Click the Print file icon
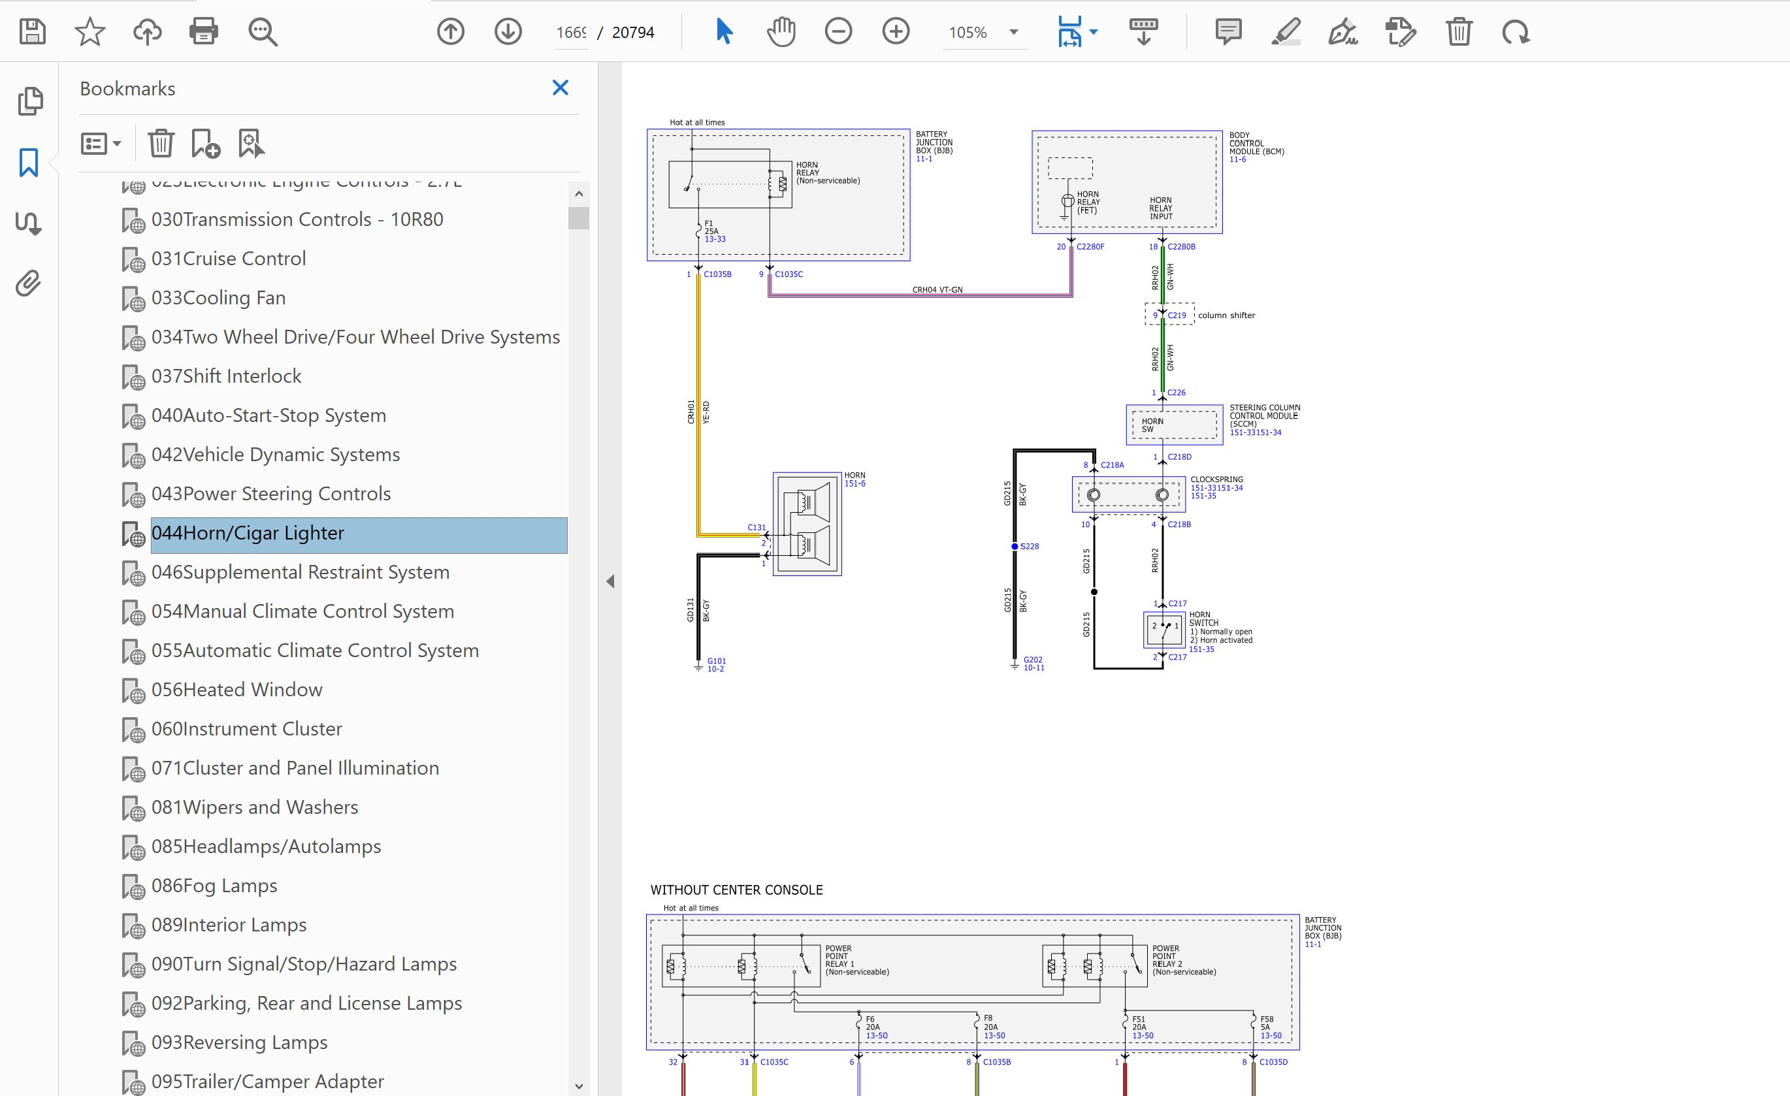Viewport: 1790px width, 1096px height. (x=203, y=32)
